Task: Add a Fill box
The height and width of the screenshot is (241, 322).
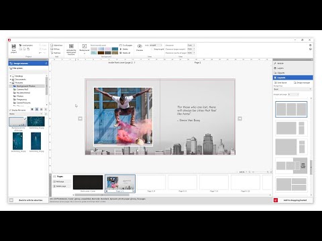Action: [55, 49]
